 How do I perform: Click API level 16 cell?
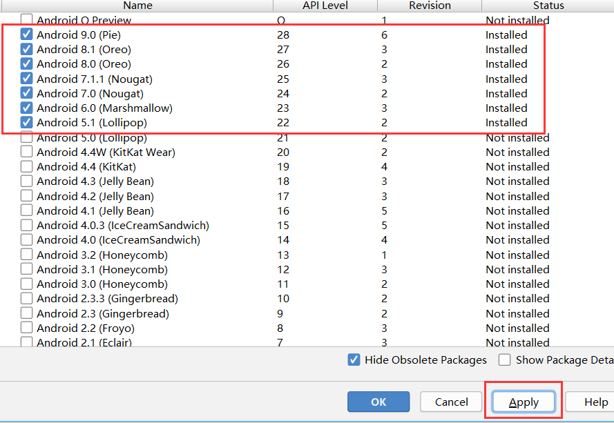(283, 211)
